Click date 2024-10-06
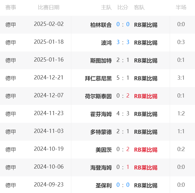The width and height of the screenshot is (195, 193). 49,167
